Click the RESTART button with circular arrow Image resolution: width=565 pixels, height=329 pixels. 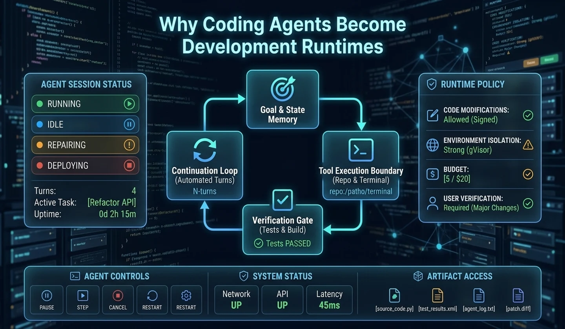click(152, 300)
